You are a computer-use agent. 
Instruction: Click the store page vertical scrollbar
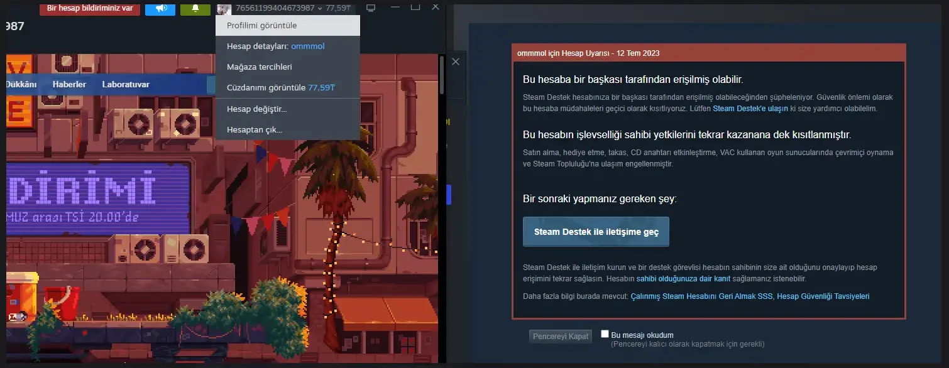click(x=442, y=74)
